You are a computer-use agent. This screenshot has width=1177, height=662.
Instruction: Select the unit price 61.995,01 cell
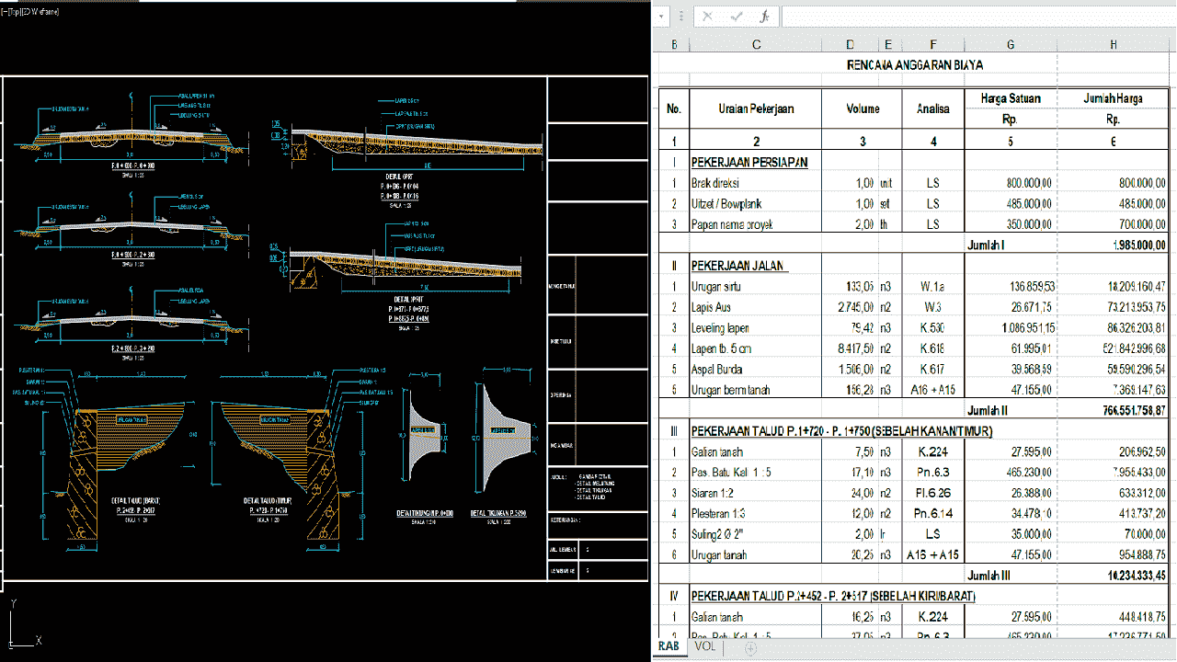1011,348
